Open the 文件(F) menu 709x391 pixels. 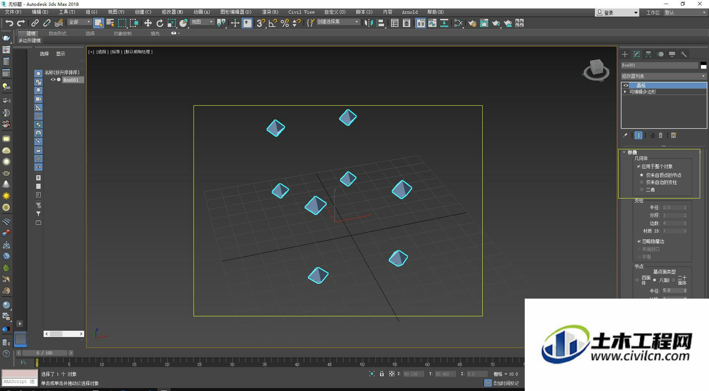click(x=13, y=12)
